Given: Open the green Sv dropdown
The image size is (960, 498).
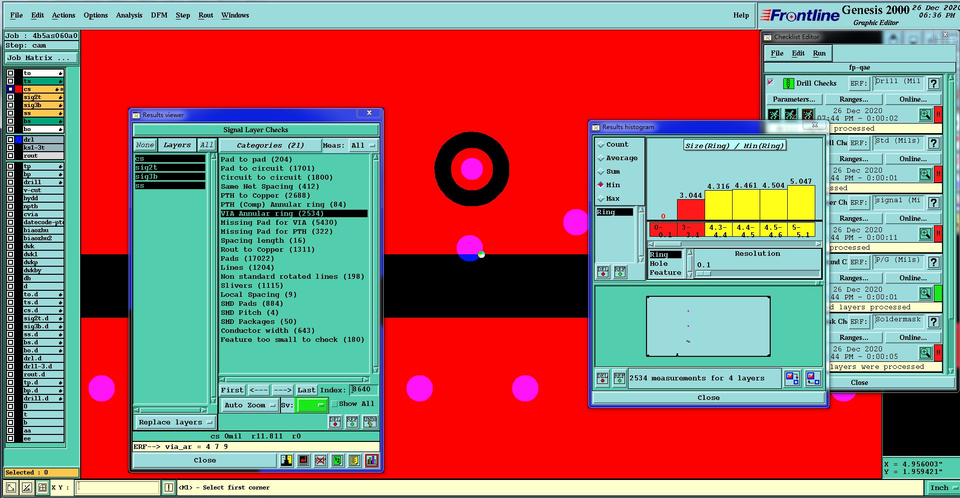Looking at the screenshot, I should pos(312,405).
